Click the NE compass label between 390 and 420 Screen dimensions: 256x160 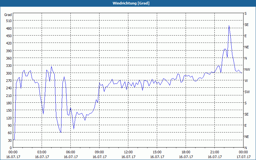click(x=246, y=47)
